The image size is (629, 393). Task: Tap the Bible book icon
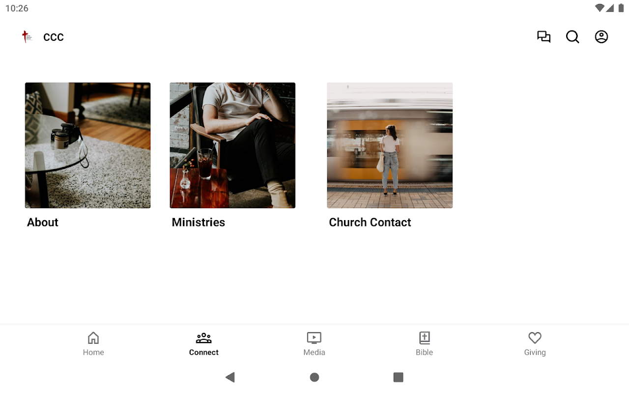425,338
